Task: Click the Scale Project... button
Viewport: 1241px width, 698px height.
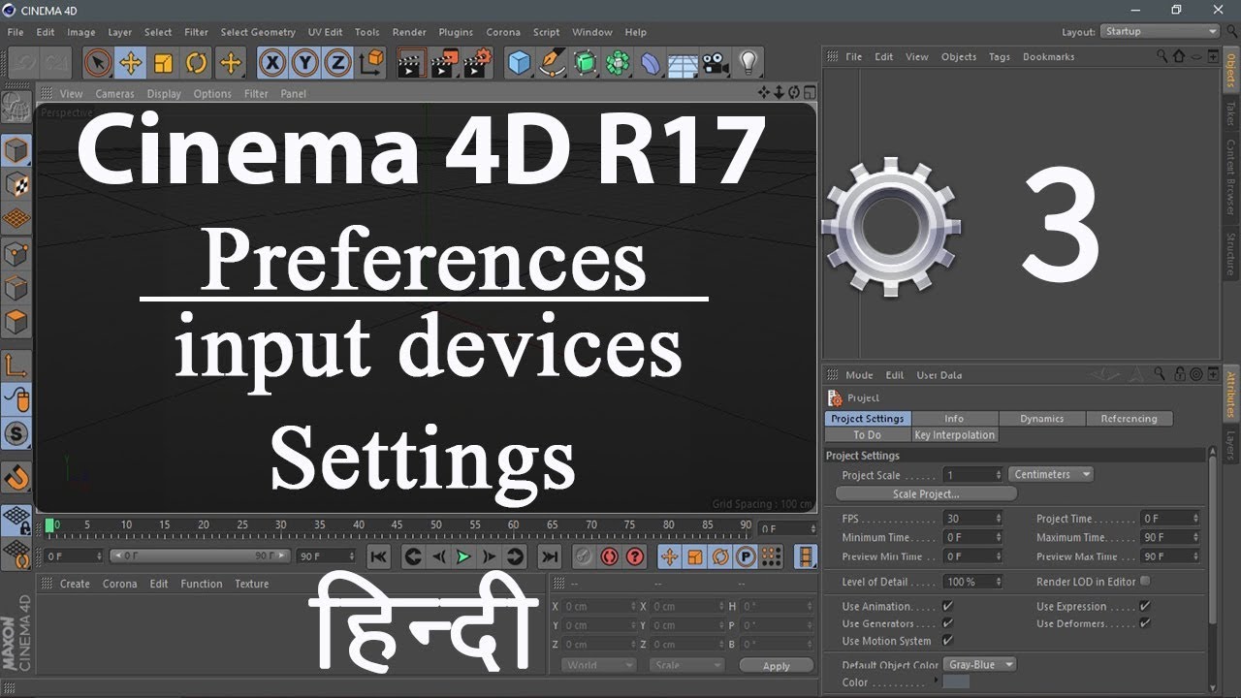Action: click(x=926, y=493)
